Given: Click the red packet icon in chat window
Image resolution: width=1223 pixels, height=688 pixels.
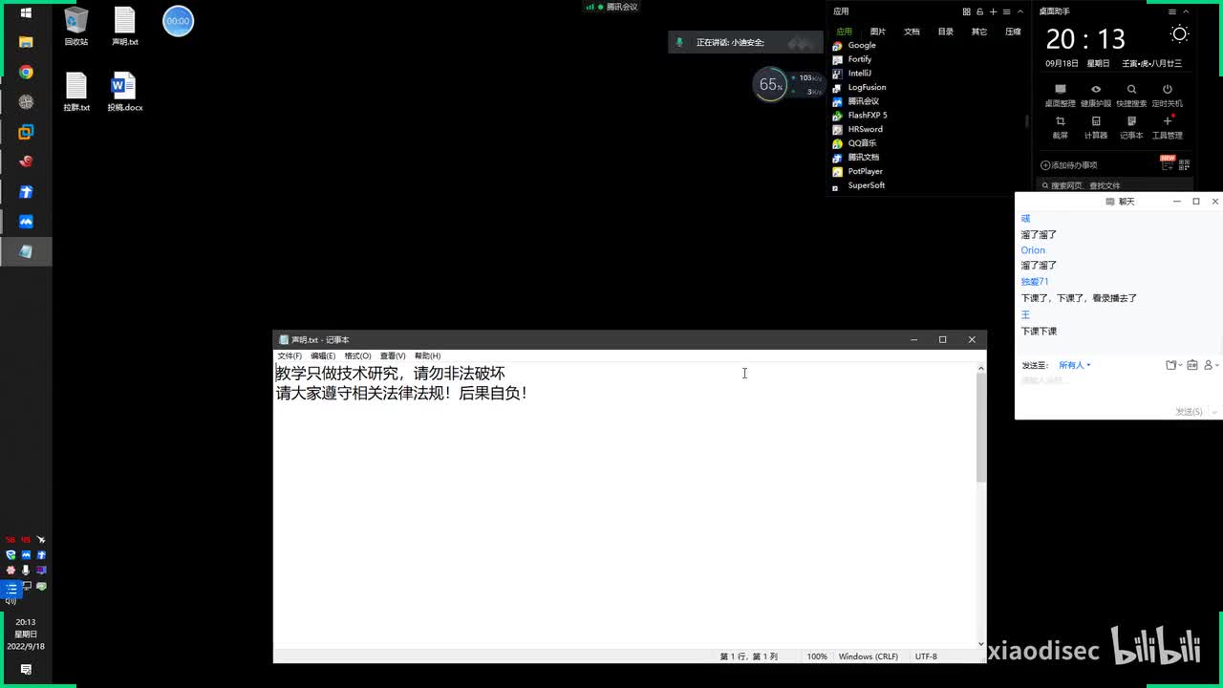Looking at the screenshot, I should (x=1191, y=365).
